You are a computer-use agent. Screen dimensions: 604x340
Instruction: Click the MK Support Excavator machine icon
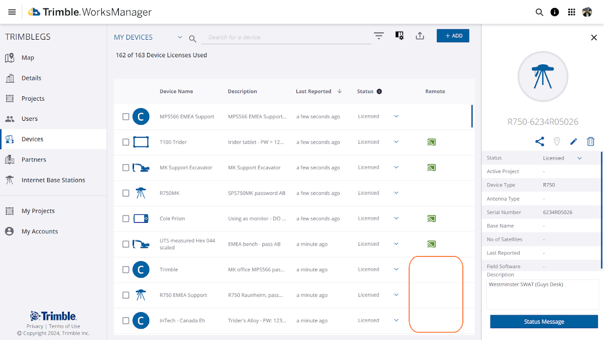pyautogui.click(x=141, y=168)
